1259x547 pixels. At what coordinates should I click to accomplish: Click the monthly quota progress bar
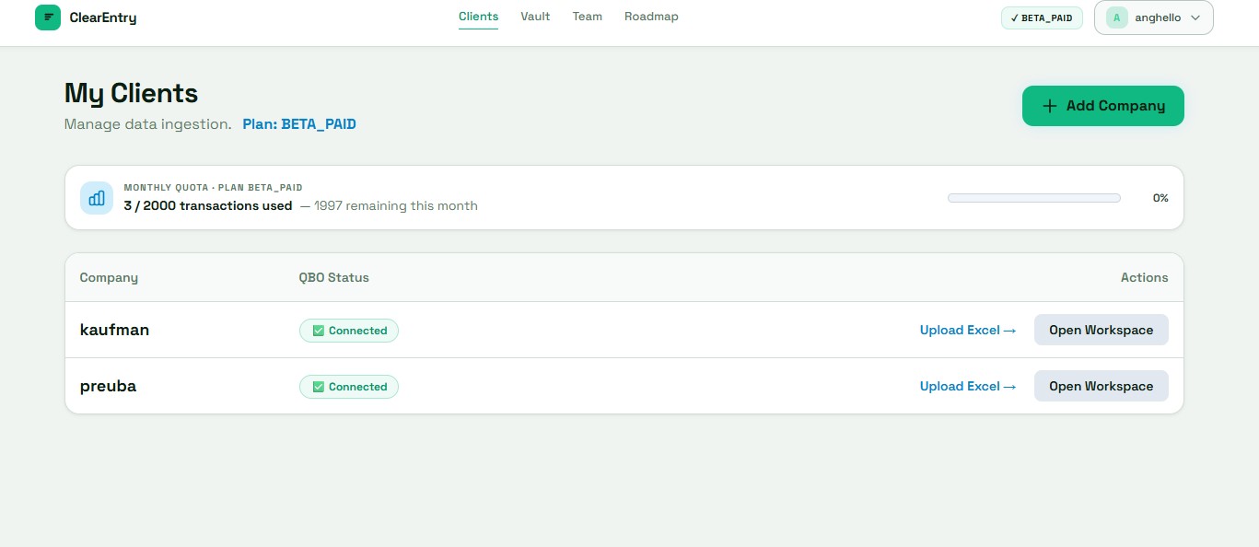[x=1033, y=198]
